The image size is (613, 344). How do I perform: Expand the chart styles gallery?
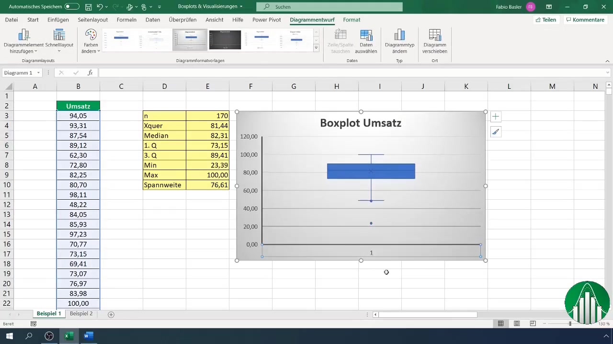click(x=316, y=48)
